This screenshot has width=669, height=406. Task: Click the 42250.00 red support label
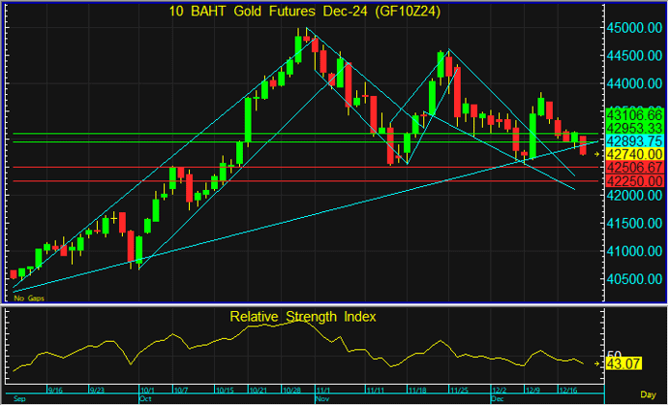point(632,181)
